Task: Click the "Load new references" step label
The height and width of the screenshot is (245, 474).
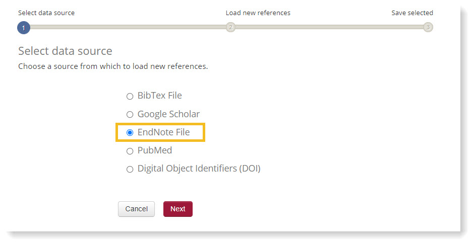Action: (x=258, y=13)
